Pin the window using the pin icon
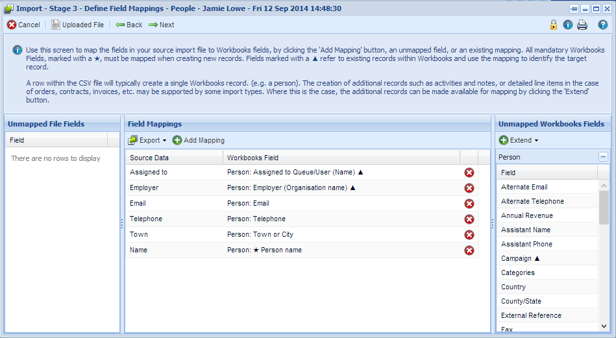 [x=574, y=8]
